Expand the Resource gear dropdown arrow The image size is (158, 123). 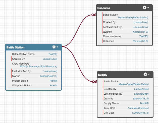click(x=148, y=8)
